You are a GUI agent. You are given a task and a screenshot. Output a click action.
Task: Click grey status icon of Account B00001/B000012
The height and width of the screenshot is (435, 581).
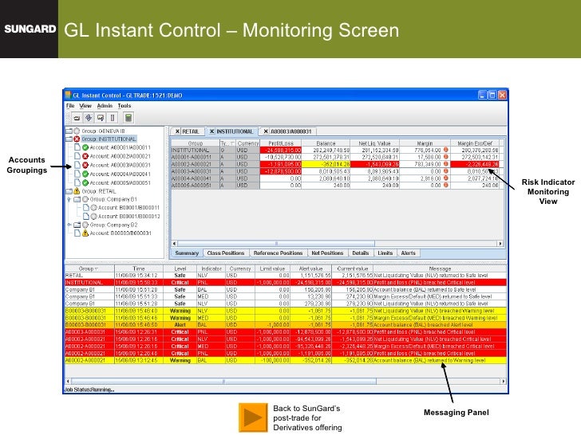coord(93,216)
